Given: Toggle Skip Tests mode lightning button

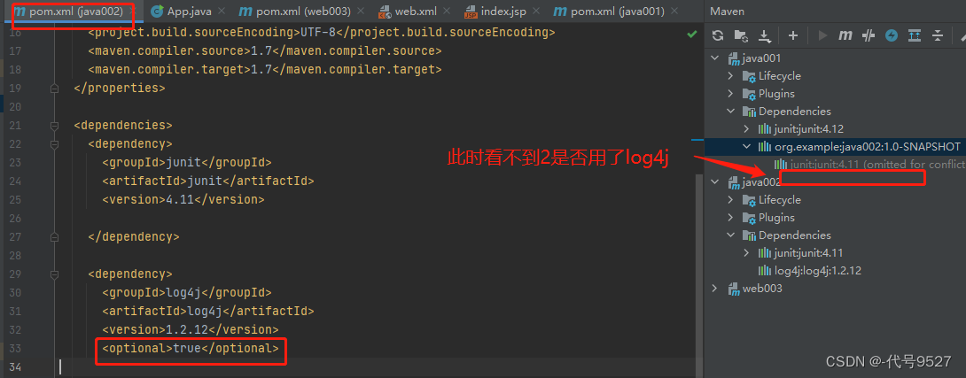Looking at the screenshot, I should pos(892,35).
